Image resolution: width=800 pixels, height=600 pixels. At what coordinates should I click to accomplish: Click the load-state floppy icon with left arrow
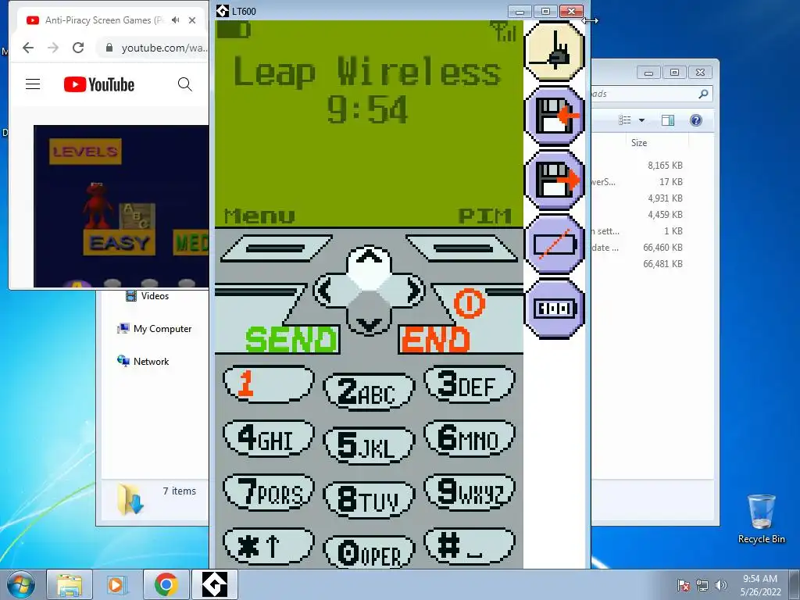(555, 116)
